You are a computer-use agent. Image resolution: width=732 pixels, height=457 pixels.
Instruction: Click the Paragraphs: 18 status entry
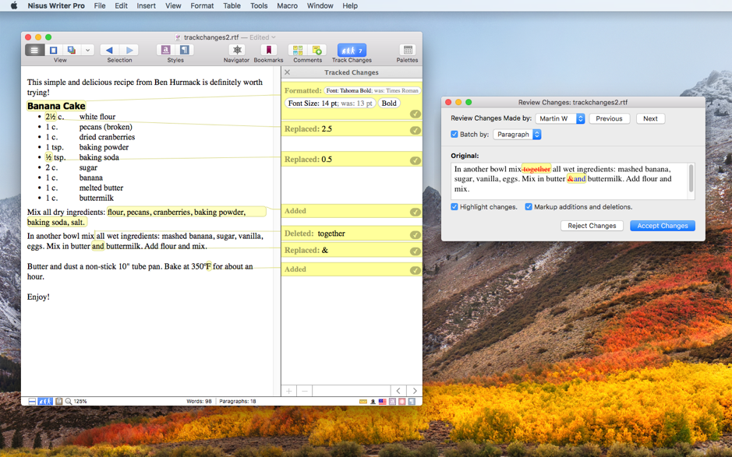click(238, 401)
